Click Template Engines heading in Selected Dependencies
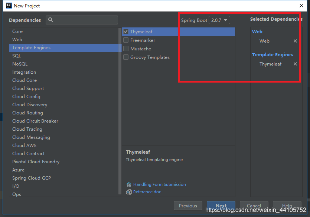This screenshot has height=217, width=310. (273, 55)
